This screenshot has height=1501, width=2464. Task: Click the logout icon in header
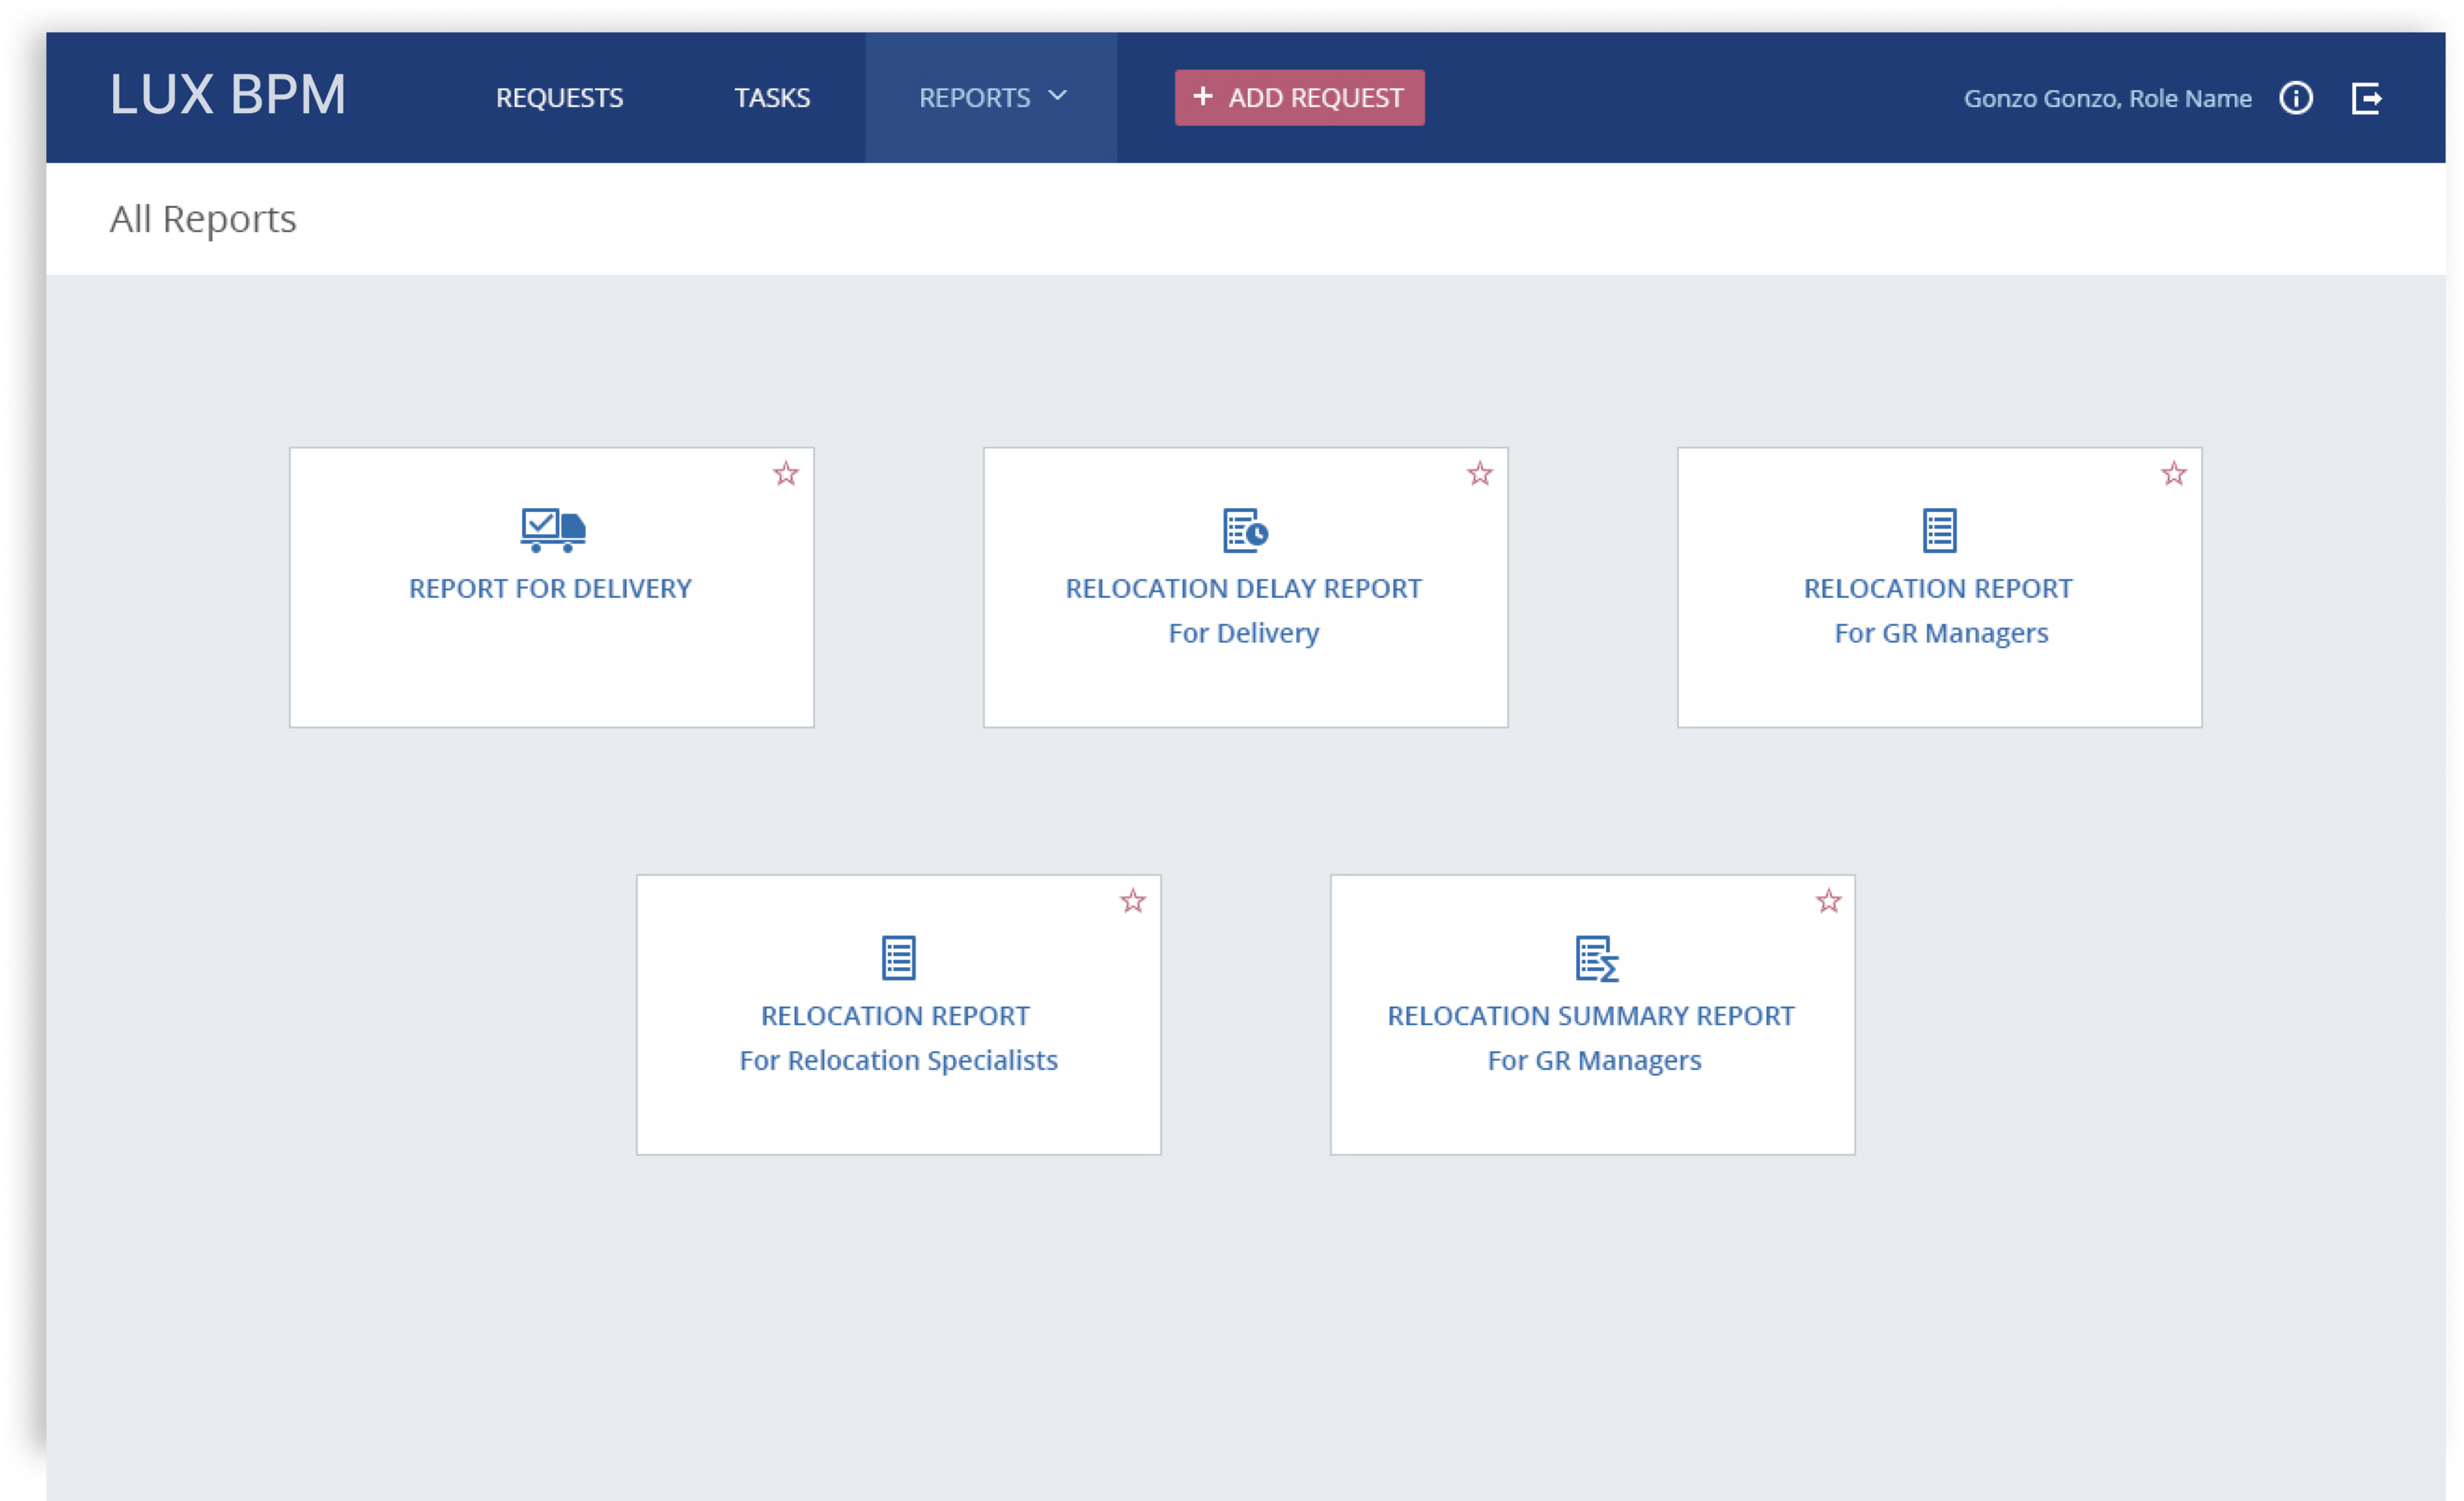point(2366,98)
